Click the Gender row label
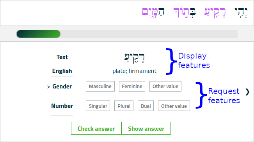This screenshot has width=254, height=142. pos(62,87)
